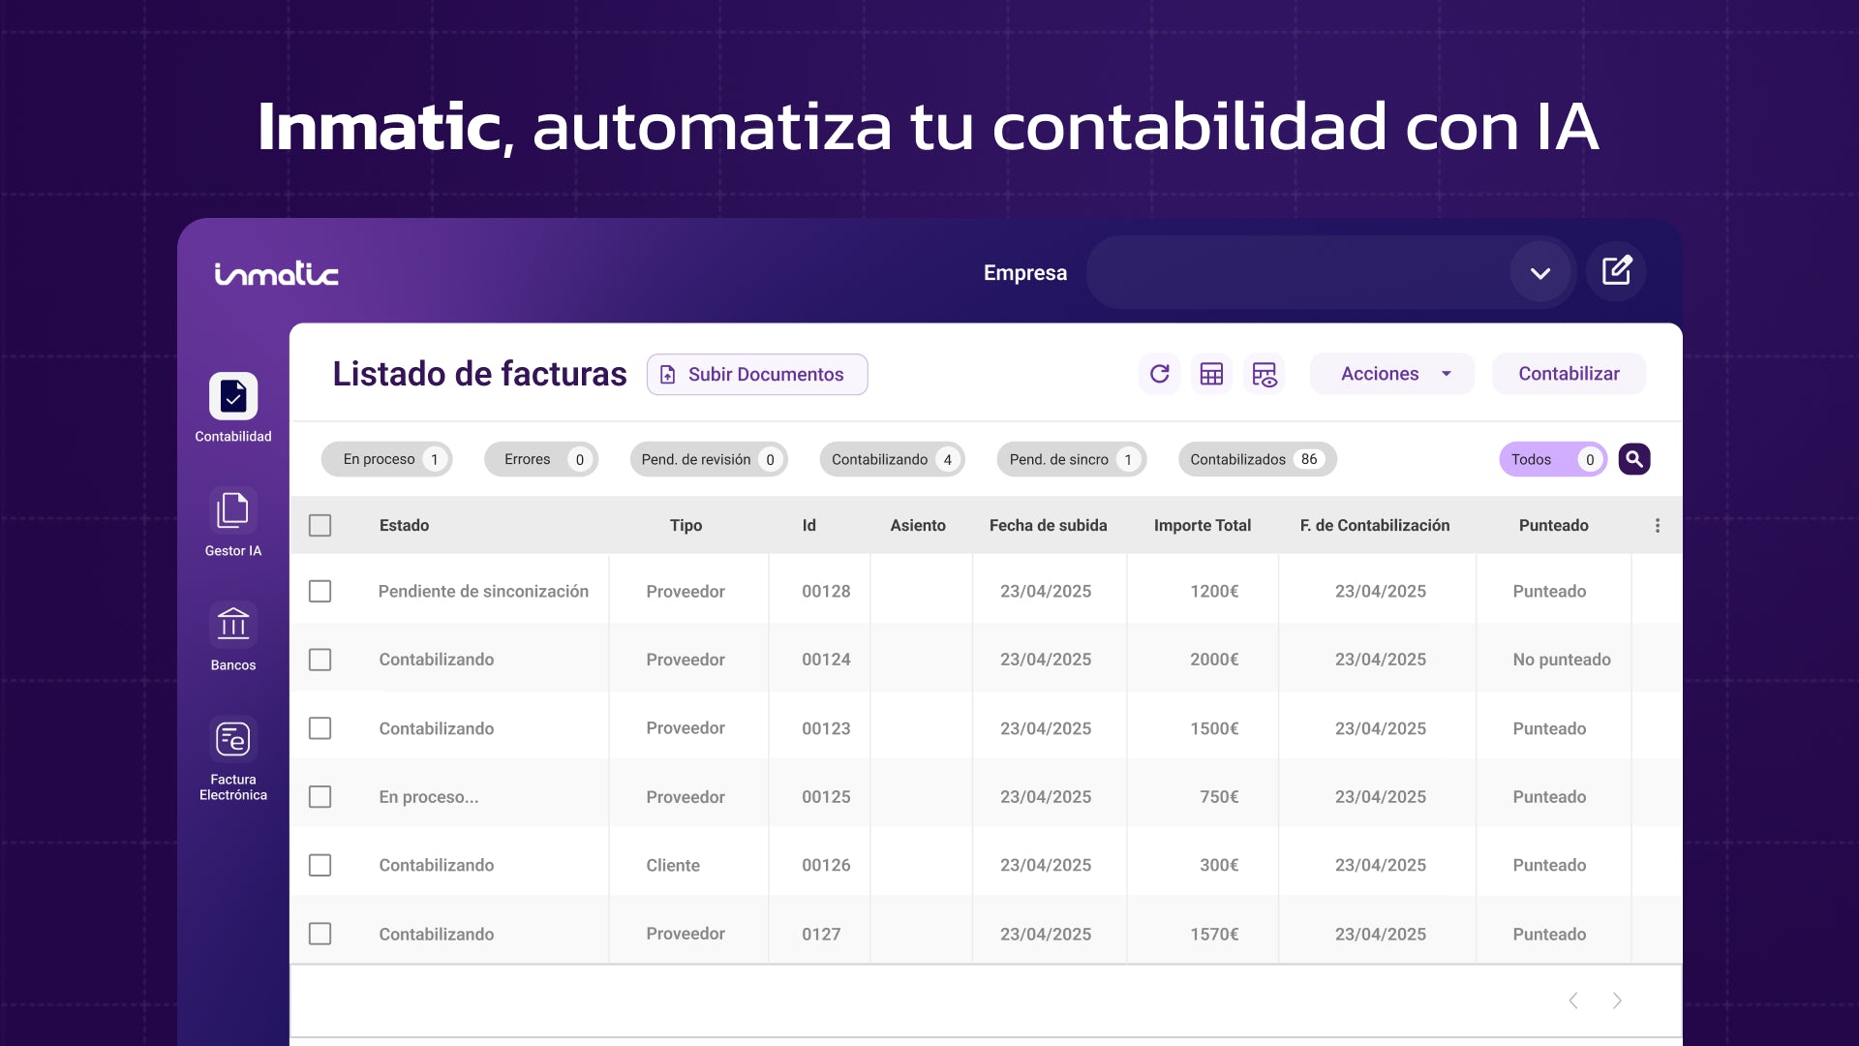Navigate to the Bancos section
This screenshot has width=1859, height=1046.
[x=231, y=634]
